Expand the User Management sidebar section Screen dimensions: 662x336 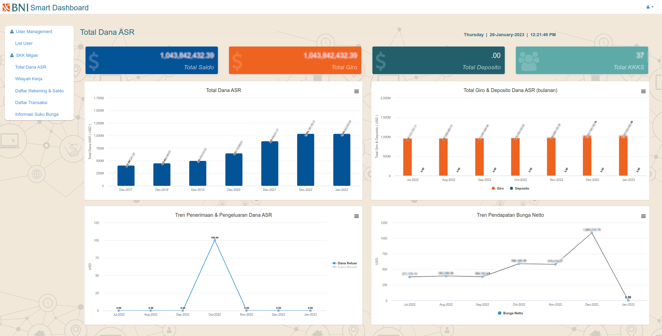34,32
